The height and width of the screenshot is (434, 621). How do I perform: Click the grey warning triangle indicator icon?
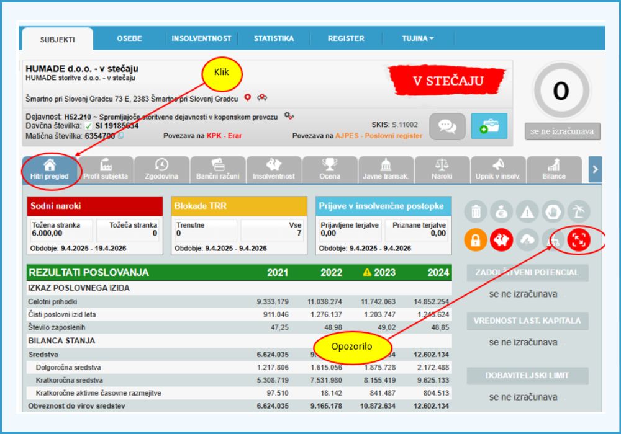527,213
